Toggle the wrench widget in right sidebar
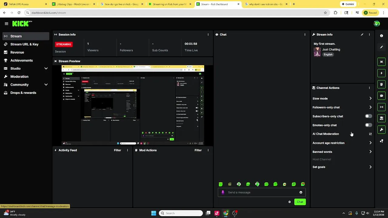 pos(381,130)
